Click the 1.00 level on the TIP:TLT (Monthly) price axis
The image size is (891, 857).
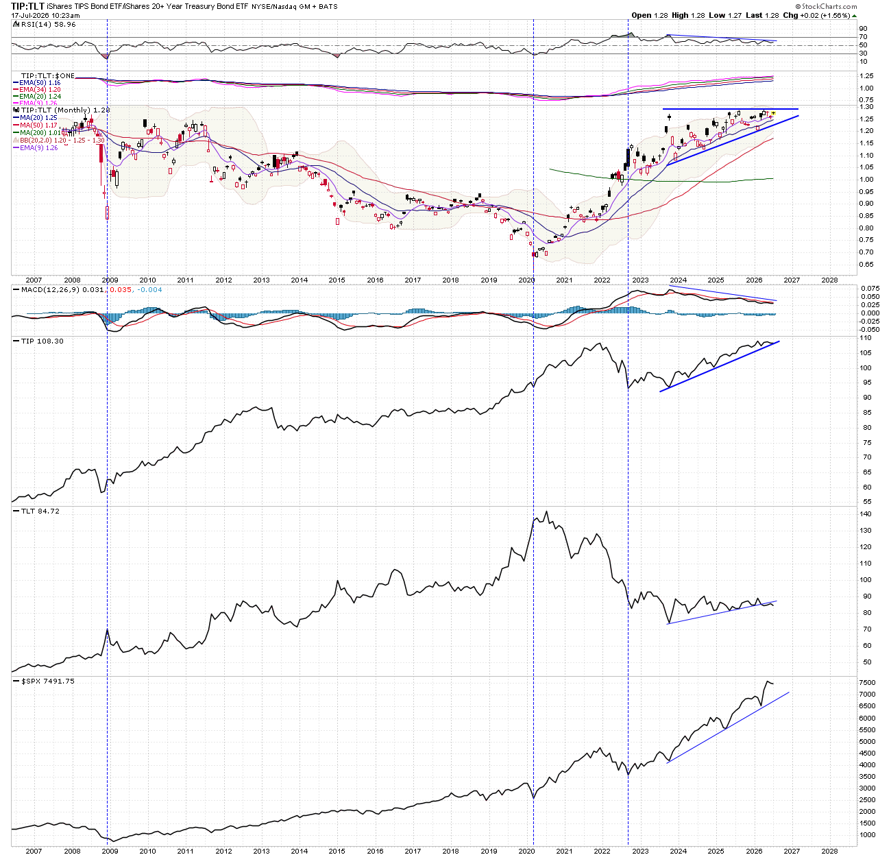pos(866,180)
